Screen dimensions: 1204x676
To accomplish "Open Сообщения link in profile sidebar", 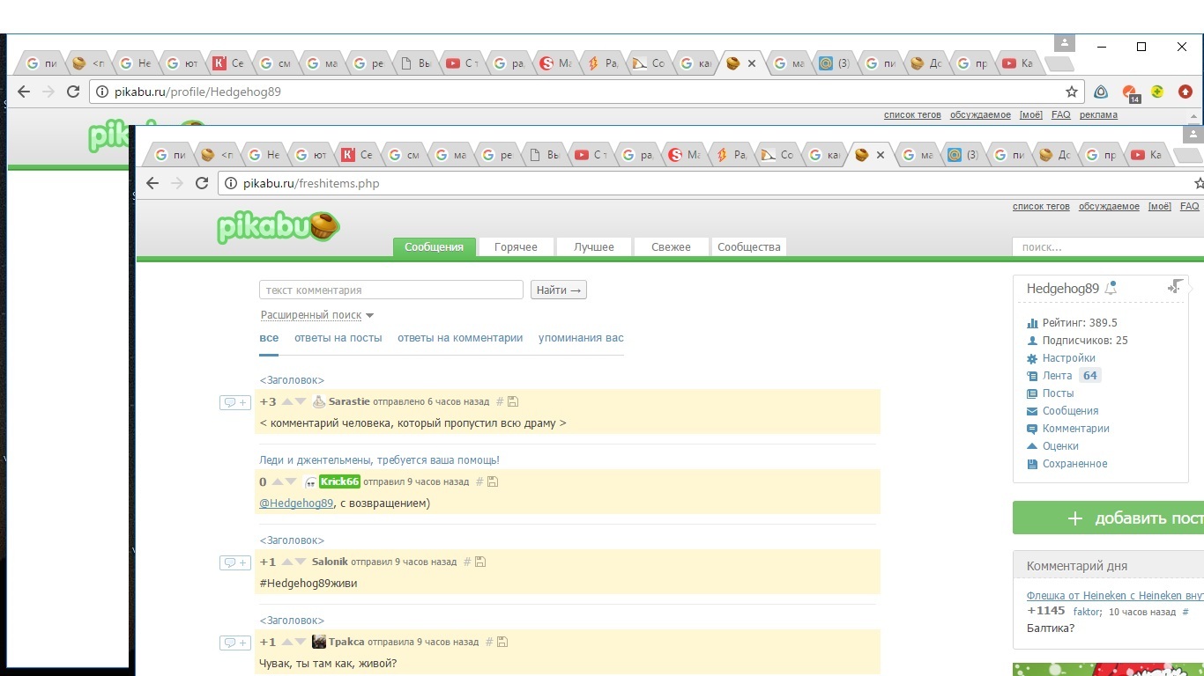I will click(1070, 411).
